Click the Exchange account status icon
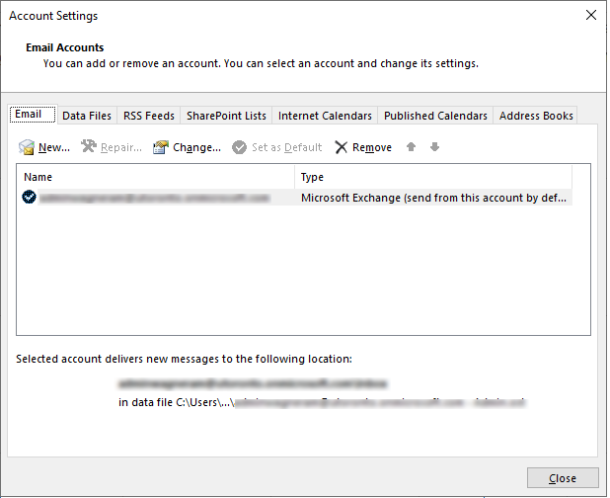 tap(29, 197)
